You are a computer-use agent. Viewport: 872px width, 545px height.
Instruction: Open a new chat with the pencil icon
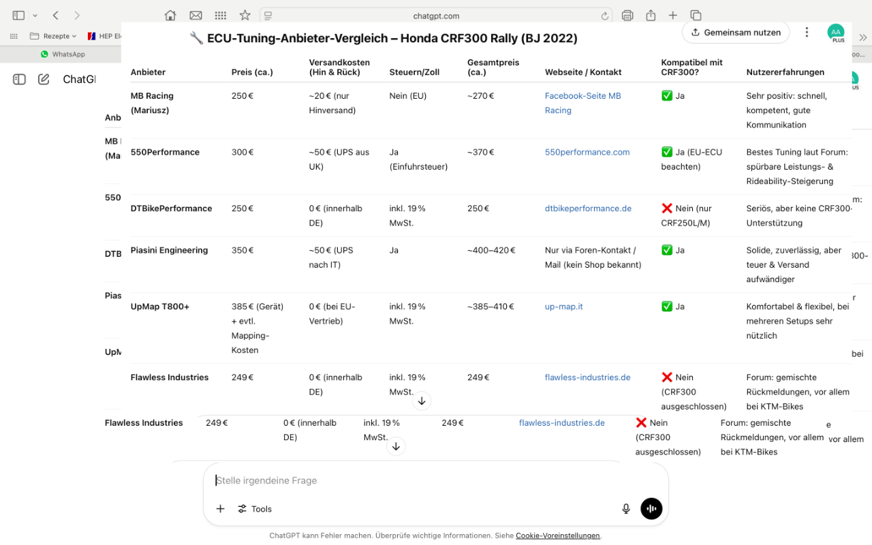pyautogui.click(x=44, y=80)
